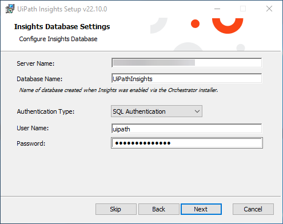
Task: Click the Skip button
Action: click(x=116, y=209)
